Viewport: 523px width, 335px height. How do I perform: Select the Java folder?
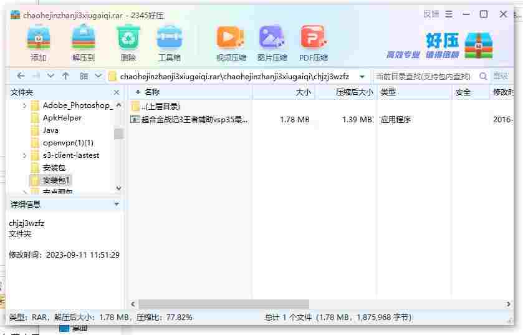coord(50,130)
